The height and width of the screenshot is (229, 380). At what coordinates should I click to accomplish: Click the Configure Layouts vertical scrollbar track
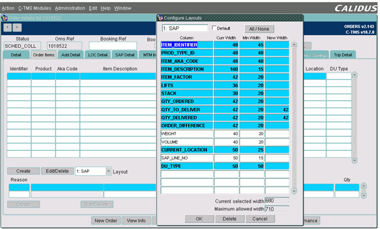tap(294, 117)
